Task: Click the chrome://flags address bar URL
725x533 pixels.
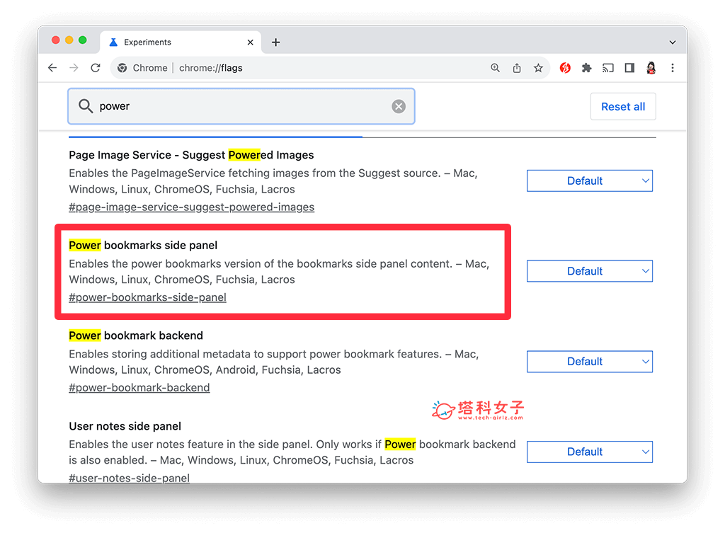Action: [210, 68]
